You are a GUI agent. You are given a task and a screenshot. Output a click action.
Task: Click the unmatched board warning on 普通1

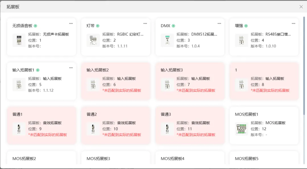(47, 135)
